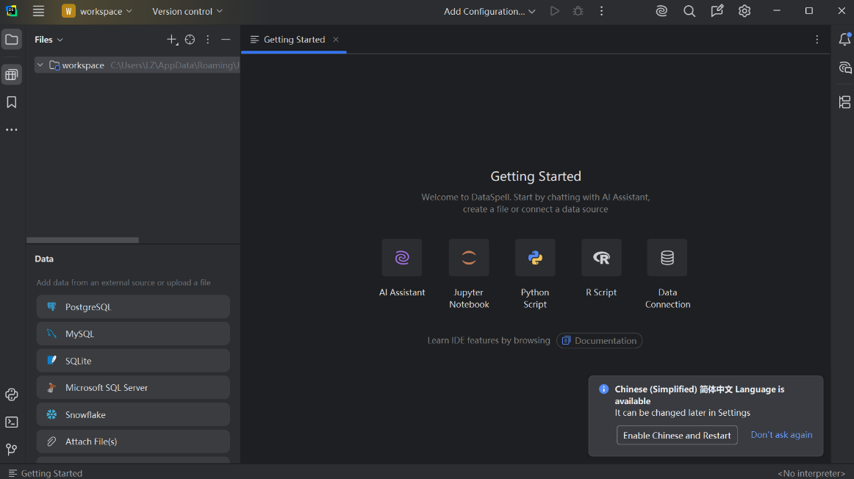Click Enable Chinese and Restart button
The width and height of the screenshot is (854, 479).
(677, 435)
